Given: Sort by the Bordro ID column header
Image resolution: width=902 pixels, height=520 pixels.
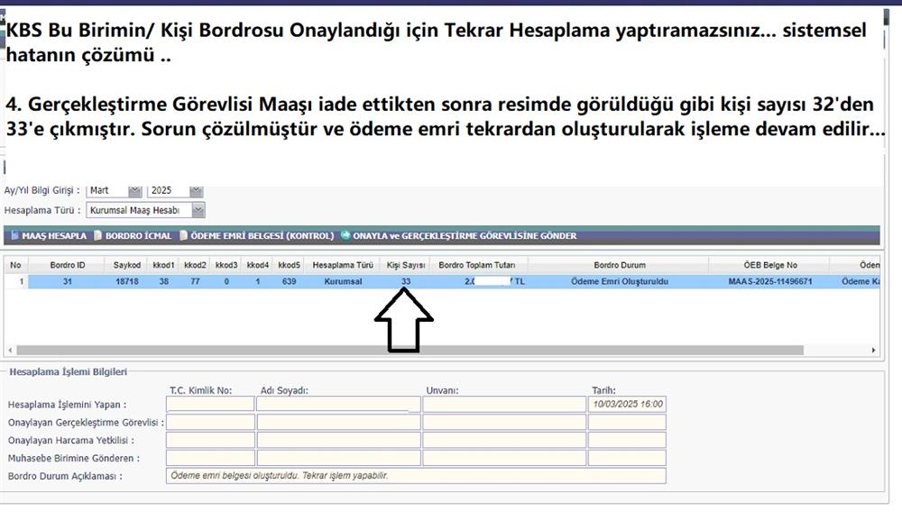Looking at the screenshot, I should coord(68,265).
